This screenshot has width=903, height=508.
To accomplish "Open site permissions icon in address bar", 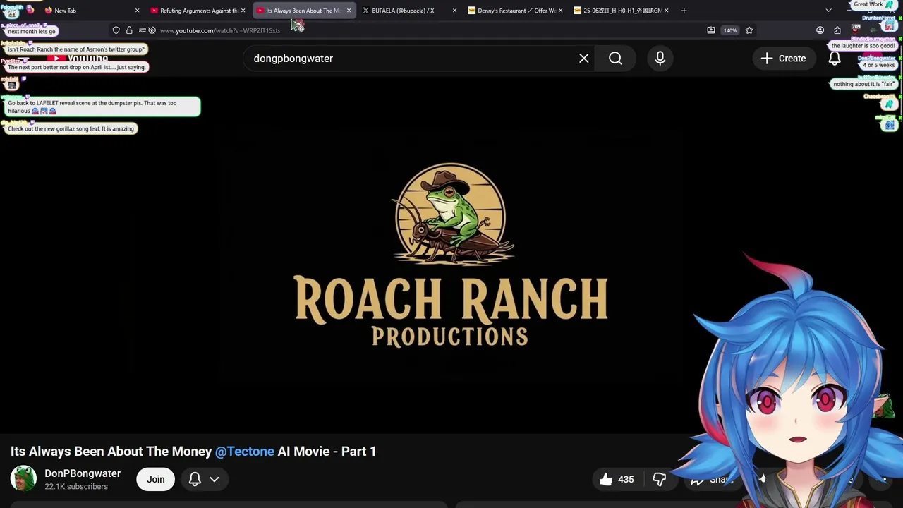I will pos(142,30).
